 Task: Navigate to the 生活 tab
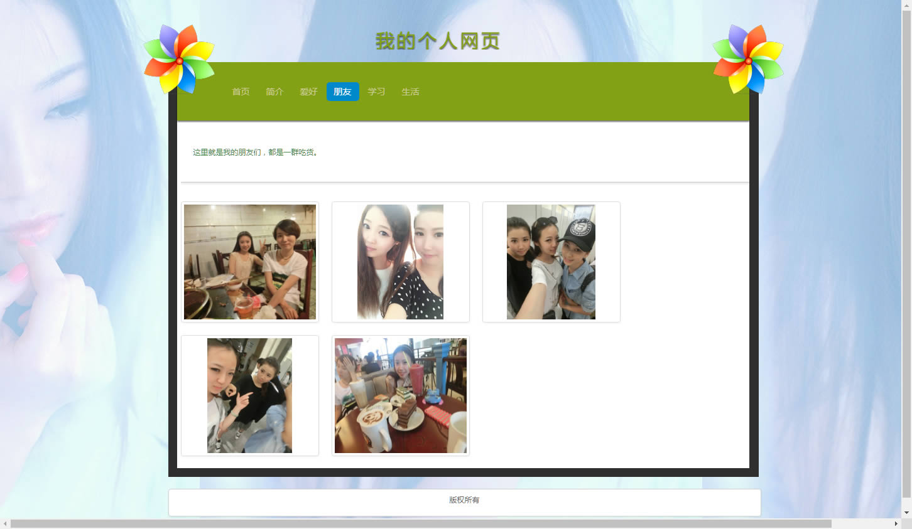(x=410, y=92)
